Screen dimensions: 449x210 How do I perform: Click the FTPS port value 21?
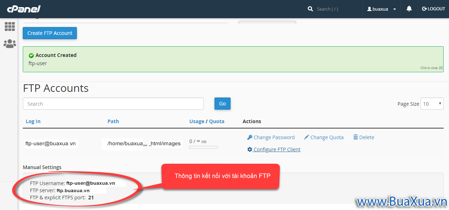coord(91,198)
